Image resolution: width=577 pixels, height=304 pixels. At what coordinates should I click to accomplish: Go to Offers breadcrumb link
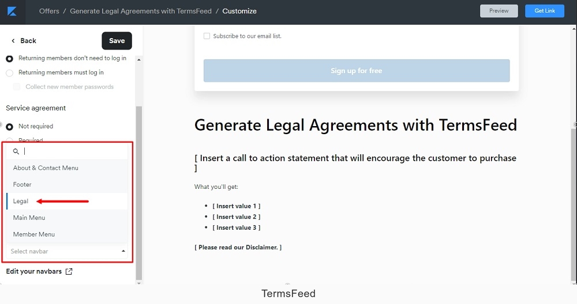point(49,11)
